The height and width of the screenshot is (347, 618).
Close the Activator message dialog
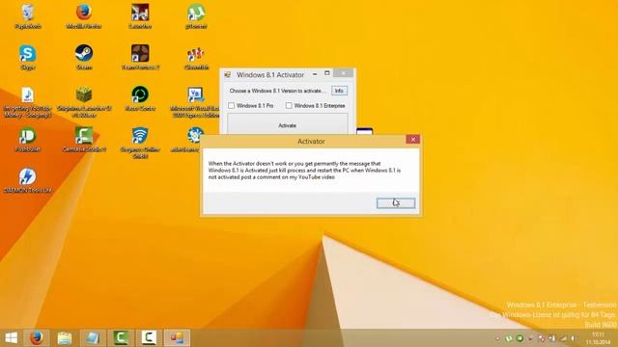pos(413,139)
